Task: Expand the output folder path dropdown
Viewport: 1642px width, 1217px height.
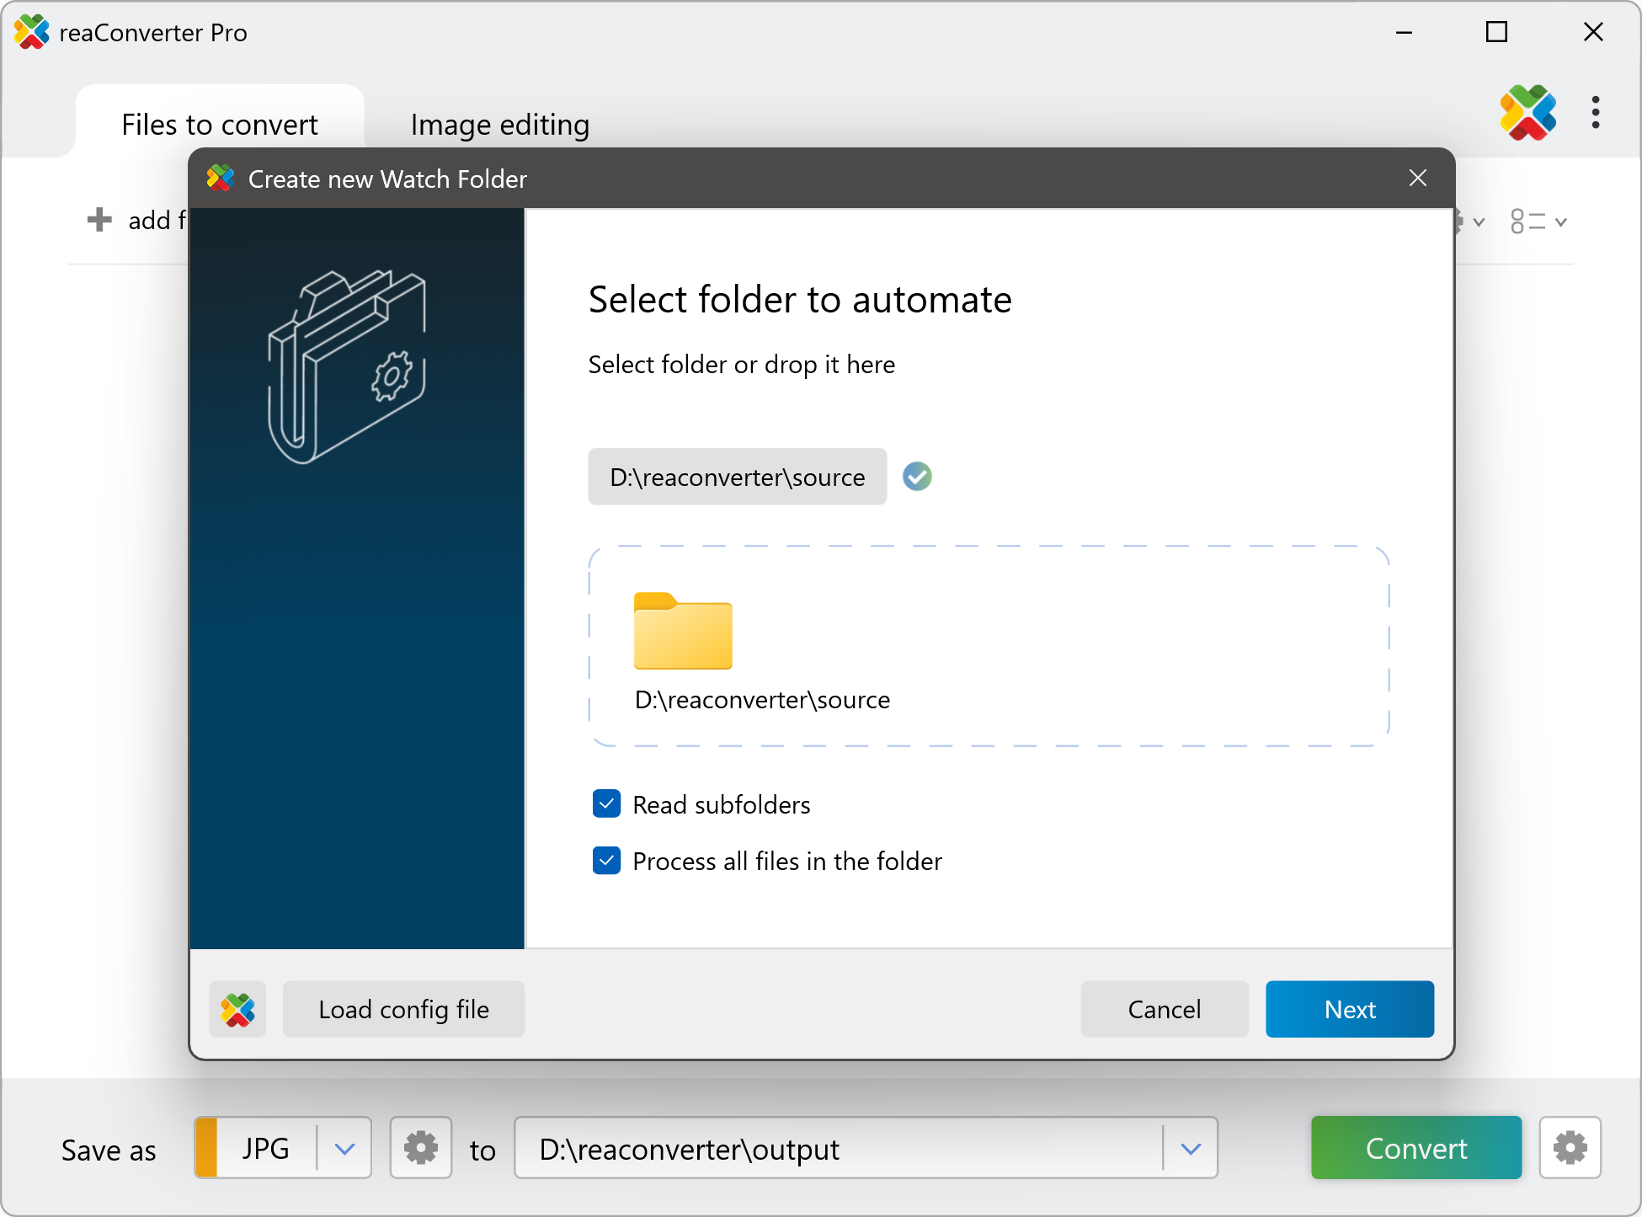Action: tap(1190, 1147)
